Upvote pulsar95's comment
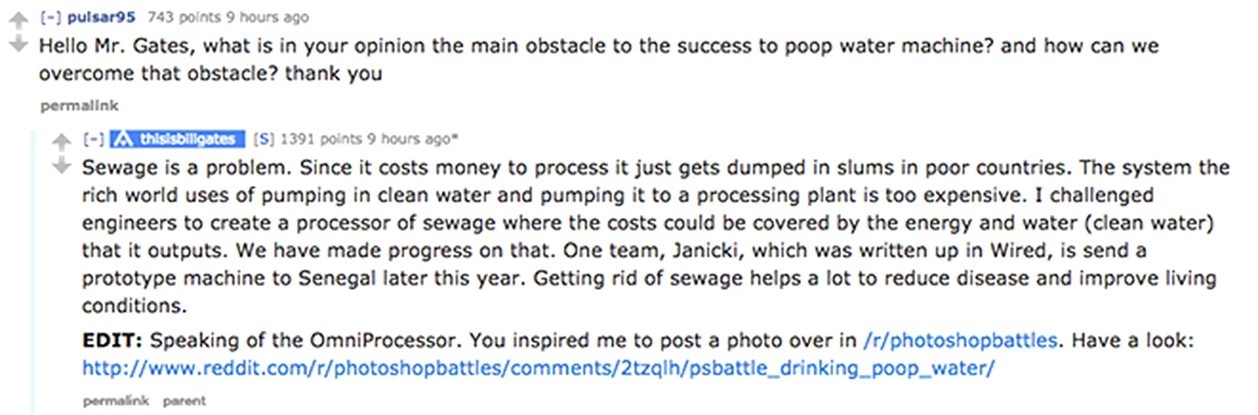 coord(19,21)
